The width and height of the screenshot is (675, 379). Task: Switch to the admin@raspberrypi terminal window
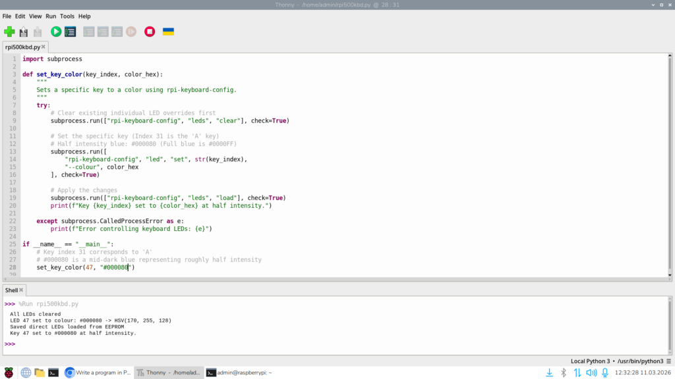[x=239, y=372]
